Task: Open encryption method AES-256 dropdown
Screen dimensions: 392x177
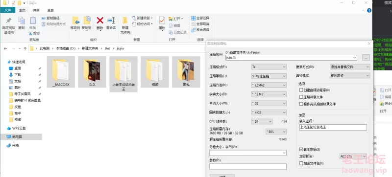Action: [x=353, y=156]
